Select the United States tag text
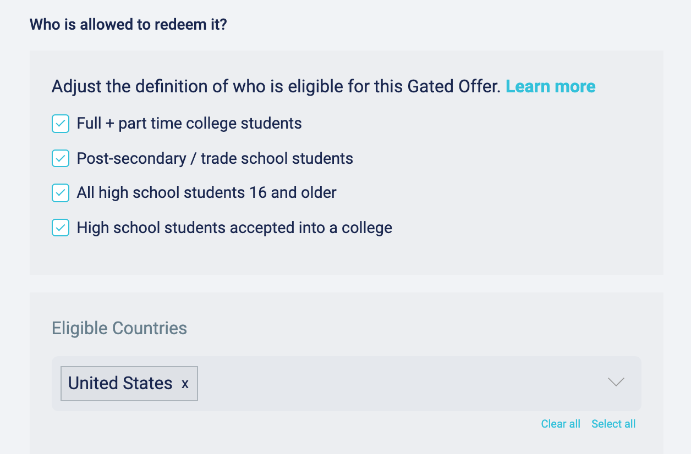Viewport: 691px width, 454px height. (x=120, y=383)
